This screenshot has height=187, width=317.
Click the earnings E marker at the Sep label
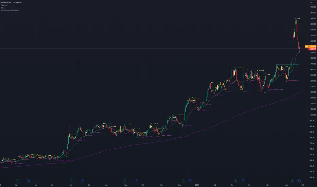tap(125, 181)
